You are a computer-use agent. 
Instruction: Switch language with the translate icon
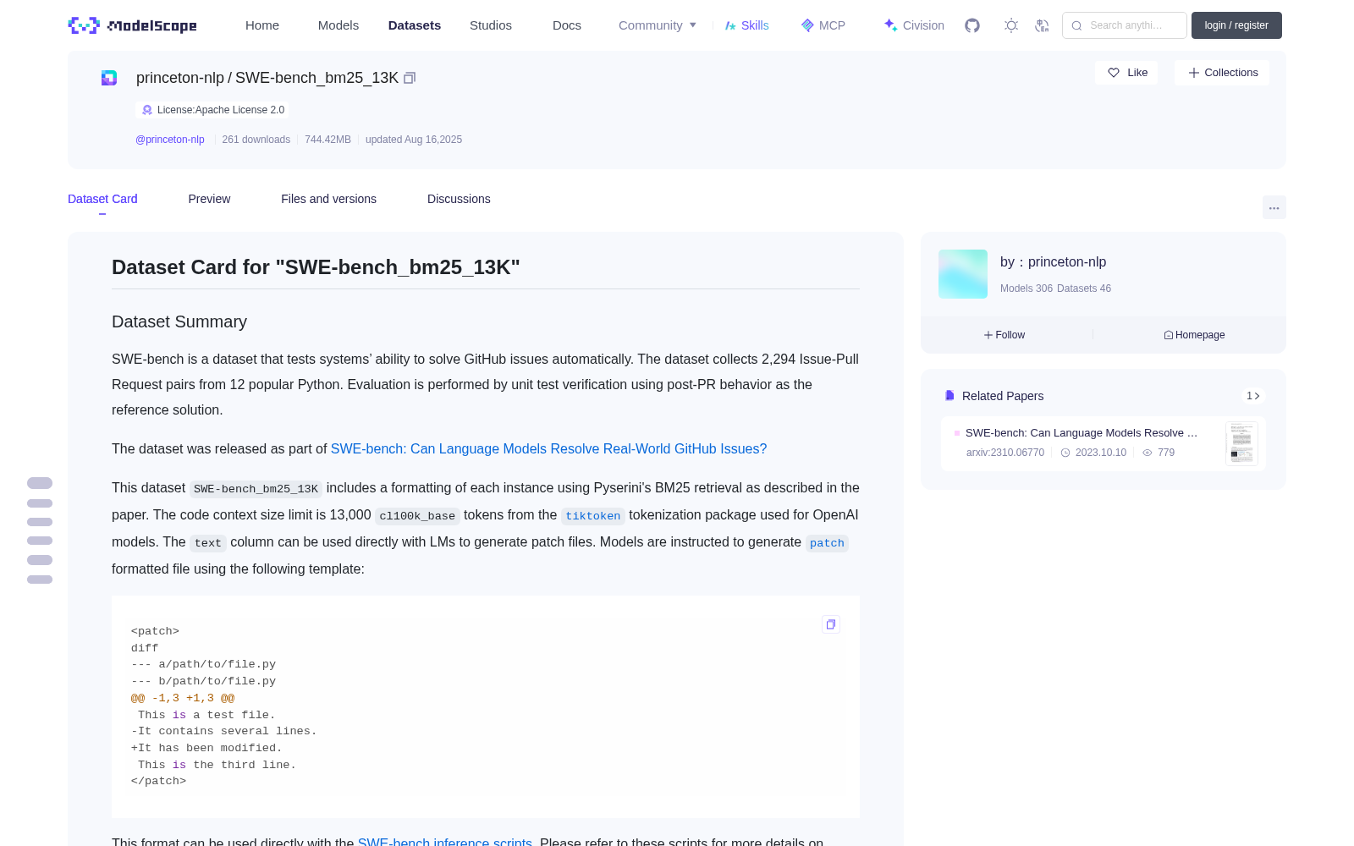(x=1043, y=25)
